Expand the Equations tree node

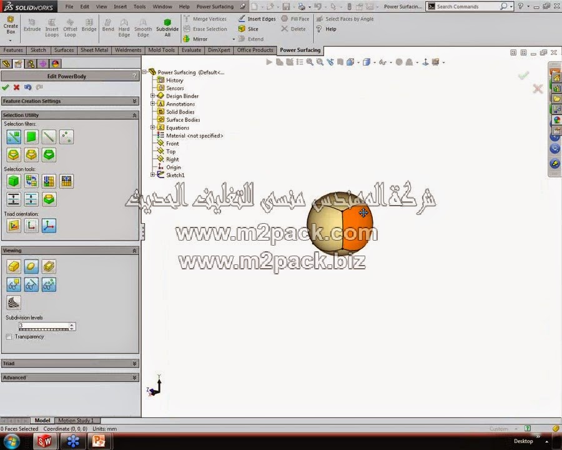152,127
